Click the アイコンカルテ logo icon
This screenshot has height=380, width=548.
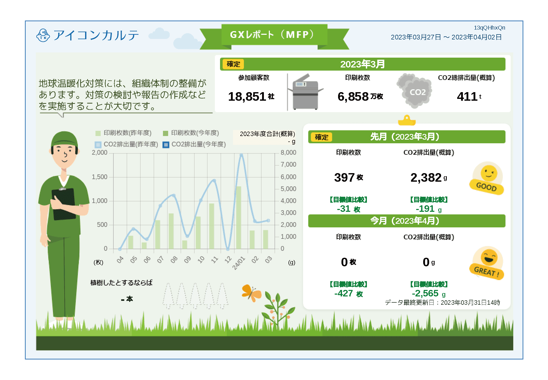pyautogui.click(x=43, y=35)
